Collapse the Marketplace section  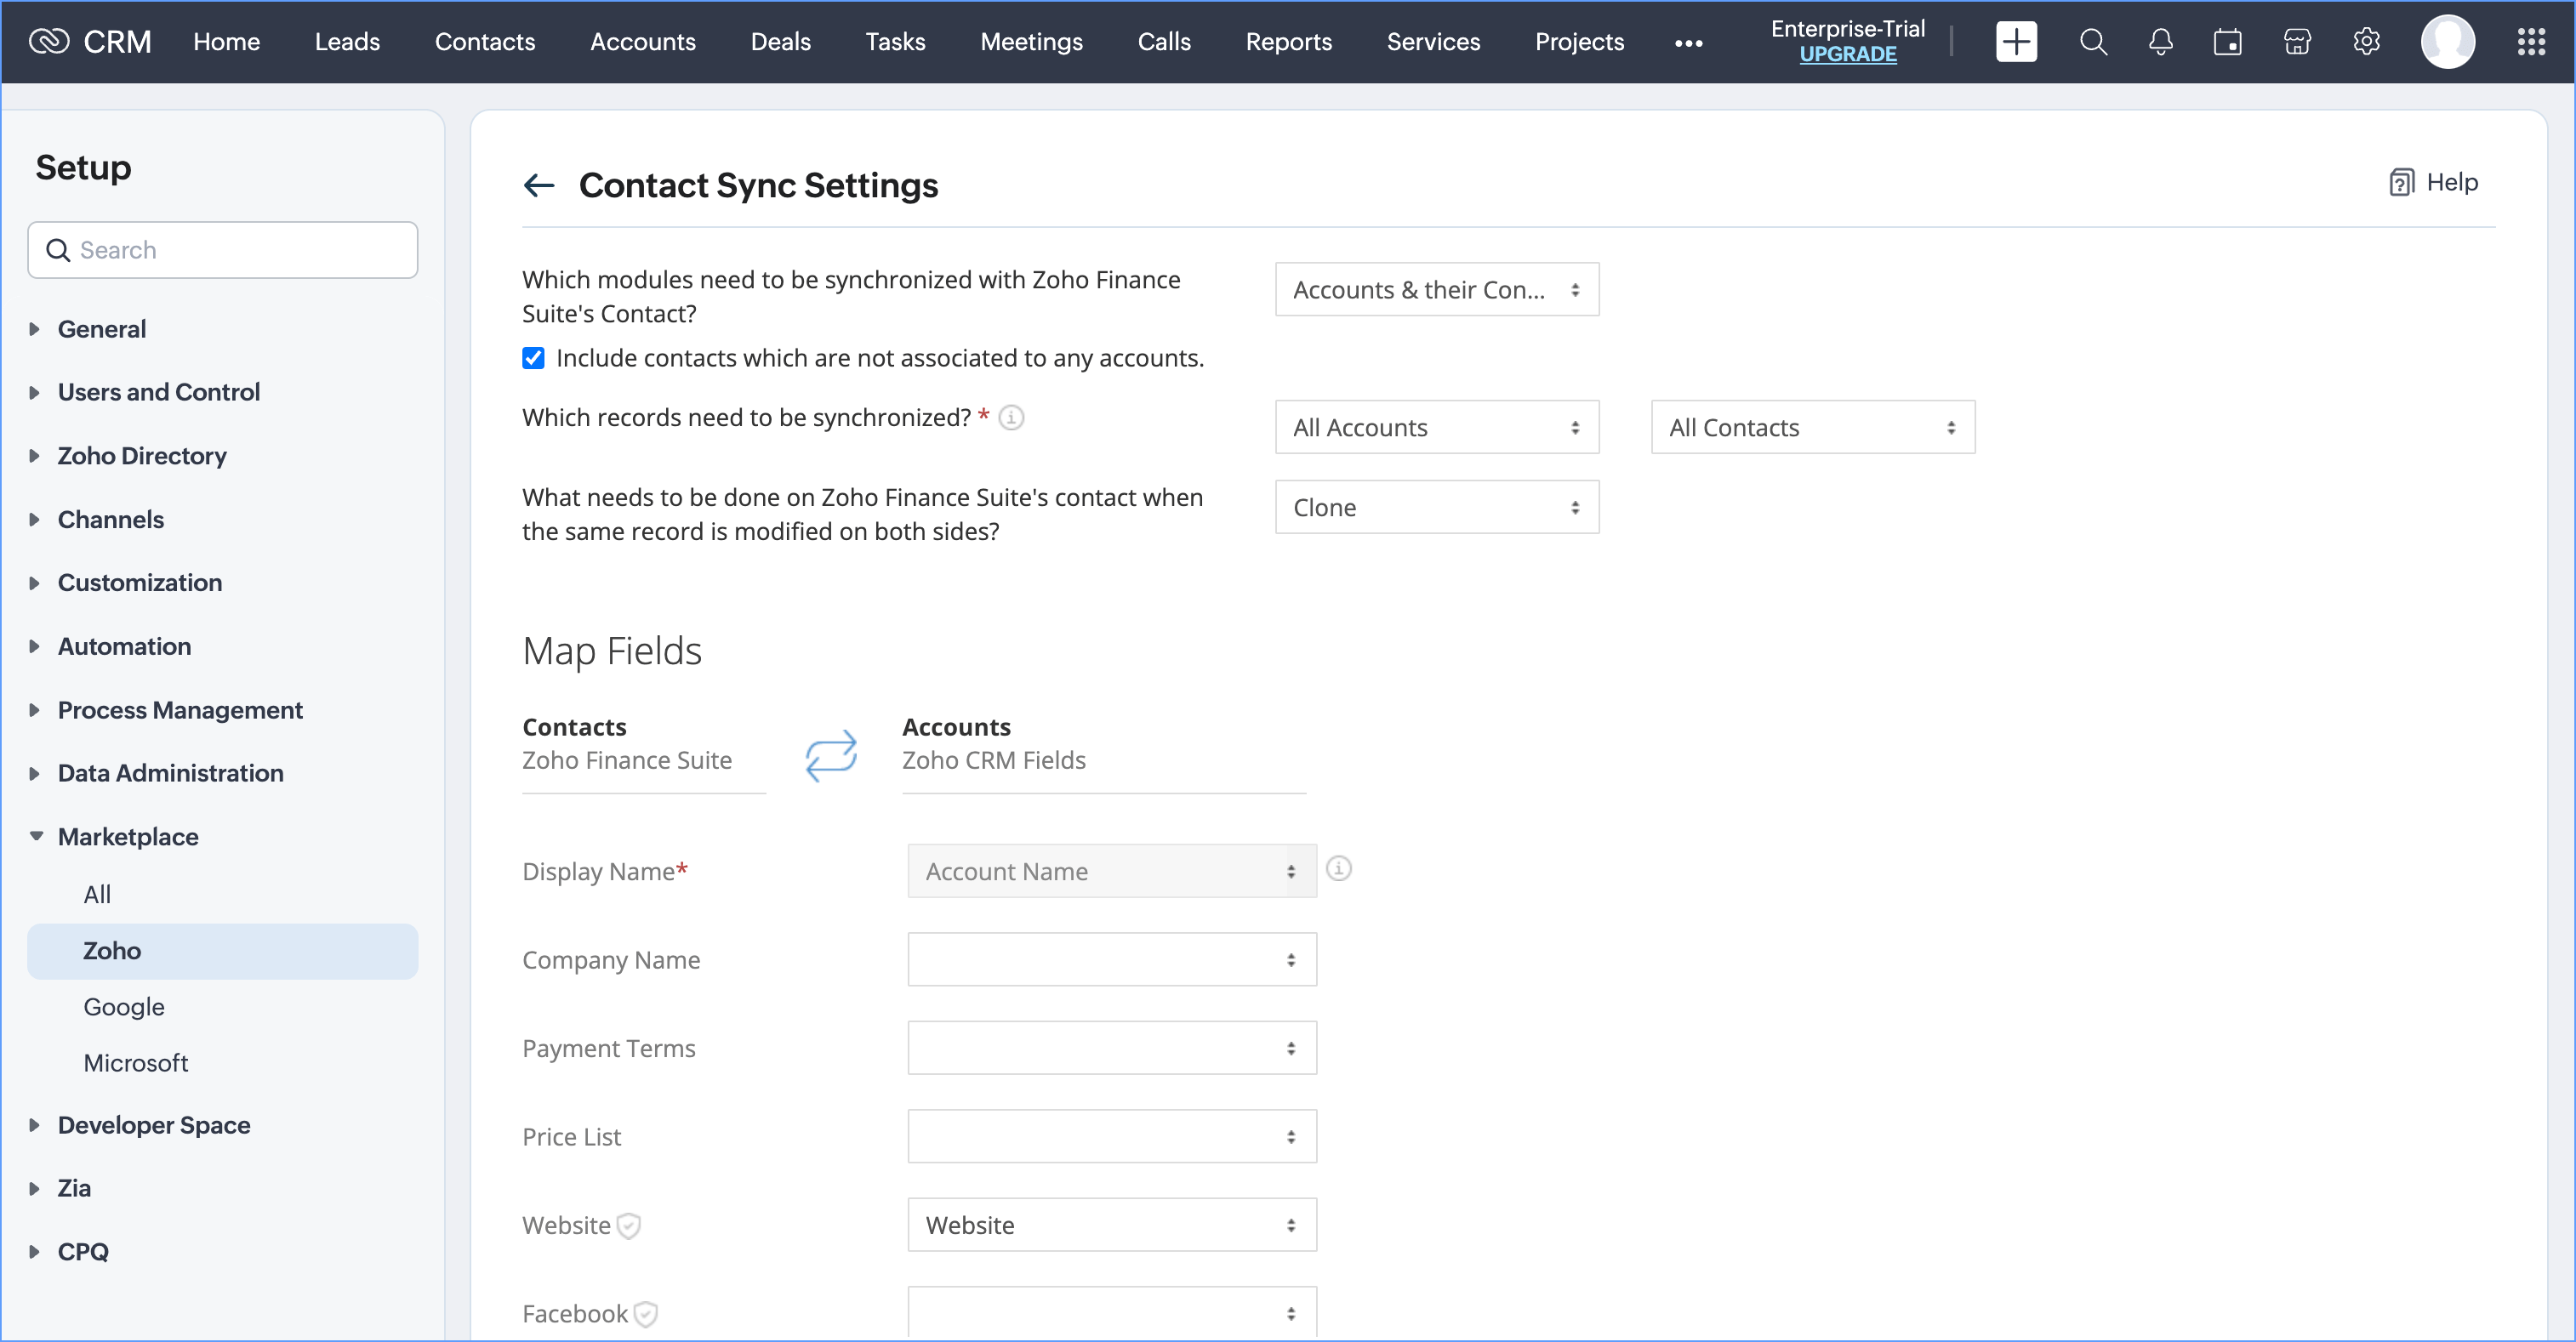coord(128,836)
